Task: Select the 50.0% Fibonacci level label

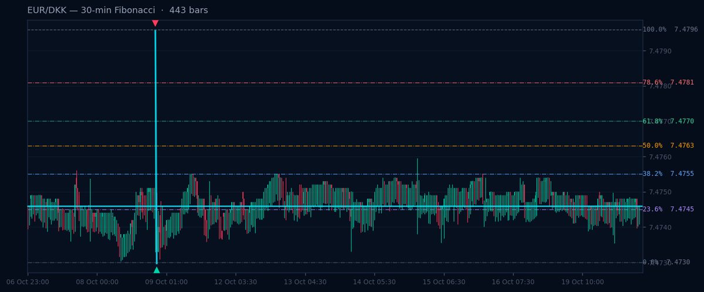Action: tap(652, 146)
